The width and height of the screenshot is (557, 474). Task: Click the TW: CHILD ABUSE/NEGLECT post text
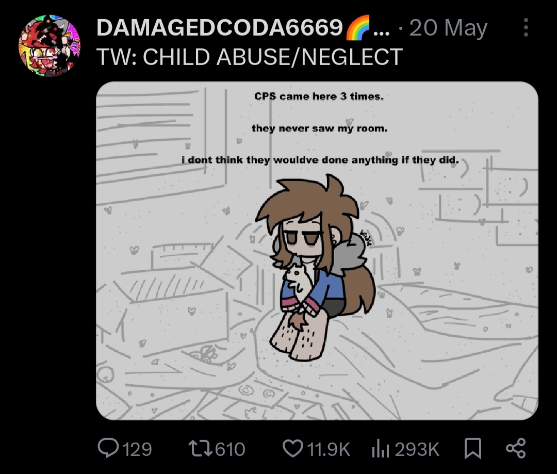[x=250, y=57]
